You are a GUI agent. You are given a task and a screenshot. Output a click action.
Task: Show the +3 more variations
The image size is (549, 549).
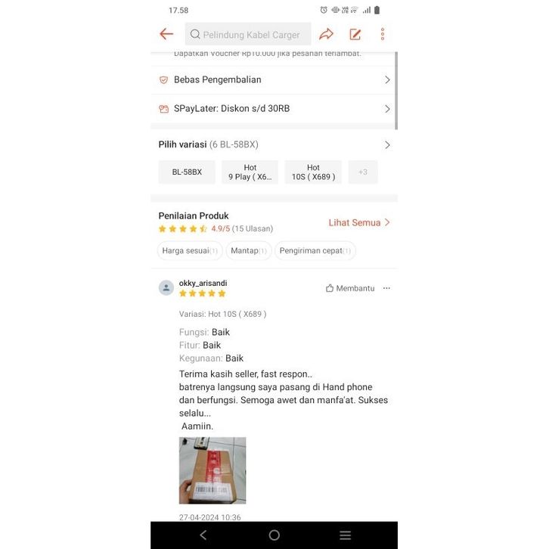(x=363, y=172)
